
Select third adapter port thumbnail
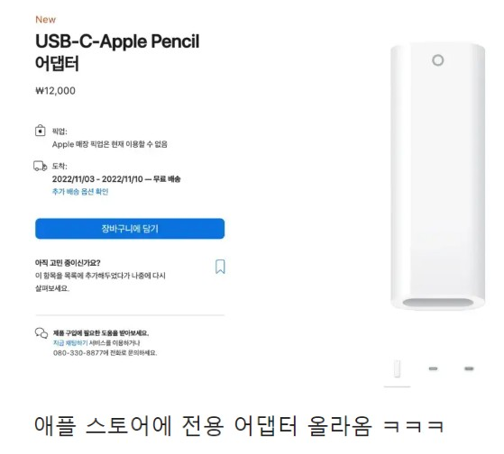[x=469, y=368]
